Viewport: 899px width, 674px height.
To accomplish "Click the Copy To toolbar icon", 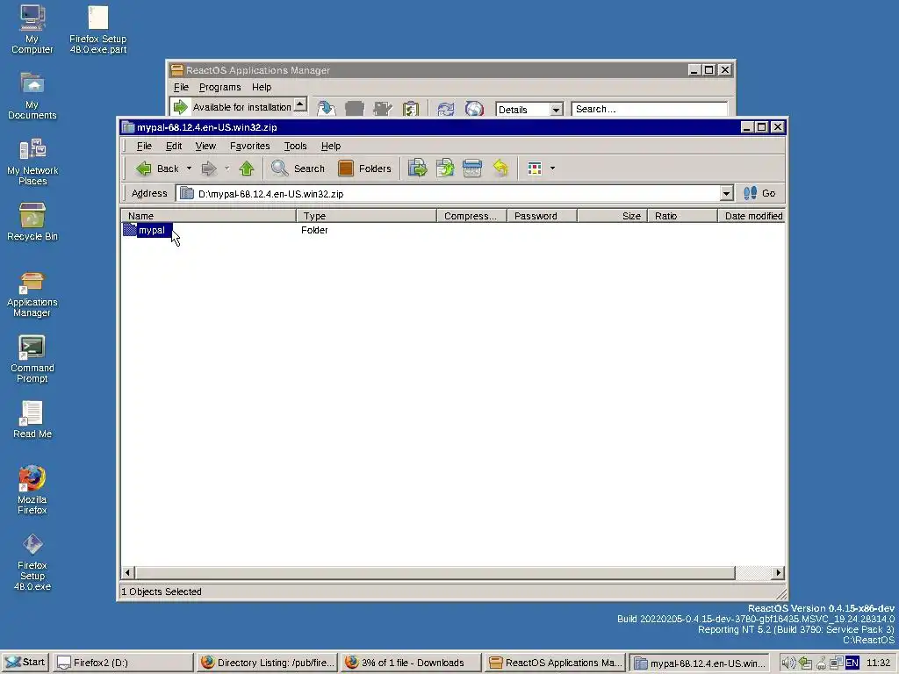I will pos(445,168).
